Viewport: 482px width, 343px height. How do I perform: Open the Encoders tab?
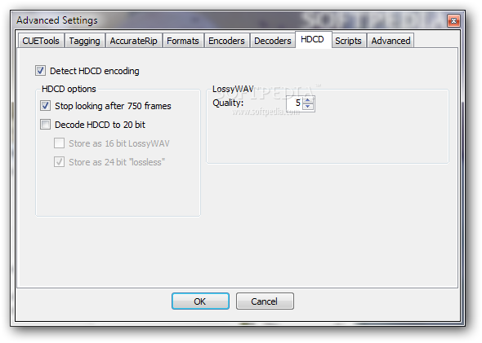tap(227, 41)
